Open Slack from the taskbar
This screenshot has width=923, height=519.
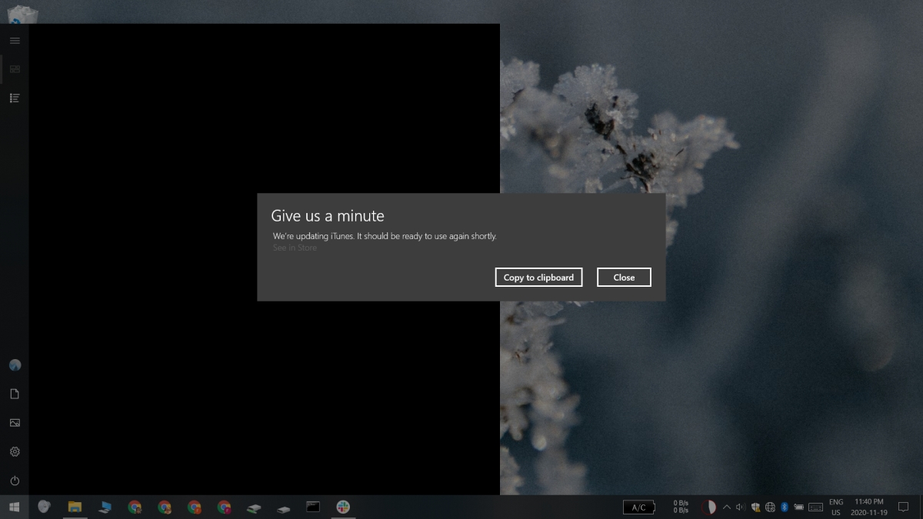coord(343,507)
